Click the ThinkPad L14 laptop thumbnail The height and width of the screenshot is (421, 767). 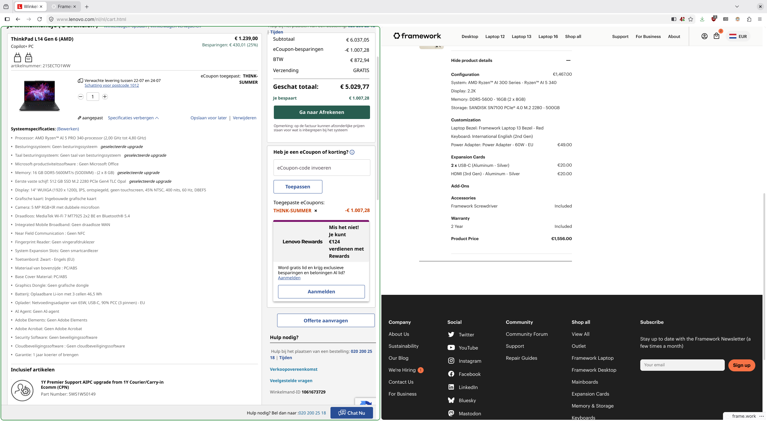click(40, 96)
